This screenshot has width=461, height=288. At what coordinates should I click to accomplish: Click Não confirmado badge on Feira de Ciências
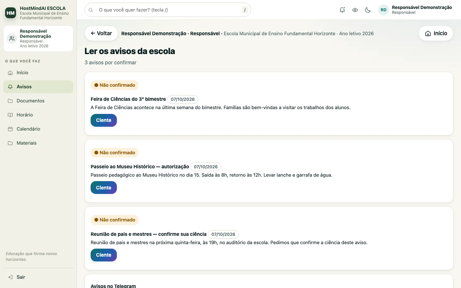click(115, 85)
